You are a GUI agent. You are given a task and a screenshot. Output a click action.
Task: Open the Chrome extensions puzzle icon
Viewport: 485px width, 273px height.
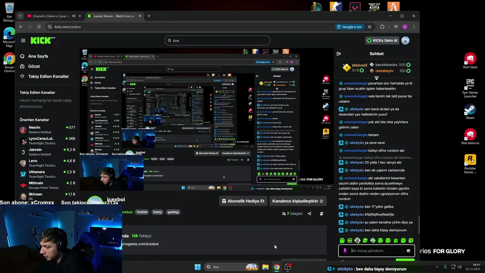click(x=382, y=27)
